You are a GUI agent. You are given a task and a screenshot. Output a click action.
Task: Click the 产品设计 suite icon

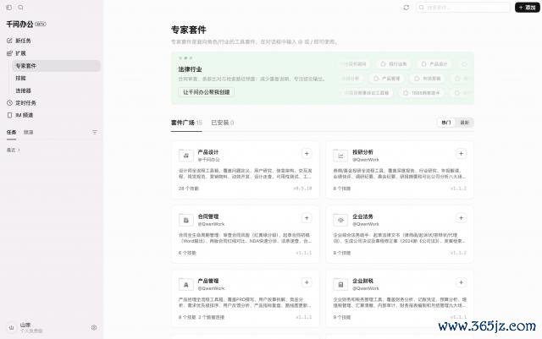(186, 156)
